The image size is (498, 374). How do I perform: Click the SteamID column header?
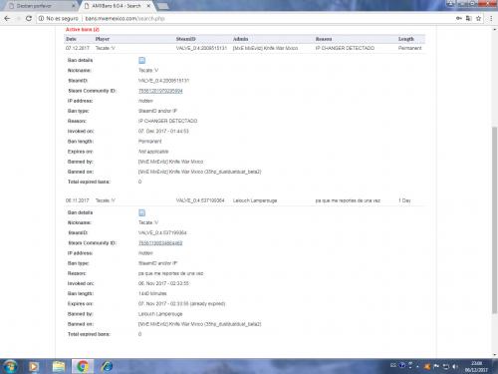[185, 39]
